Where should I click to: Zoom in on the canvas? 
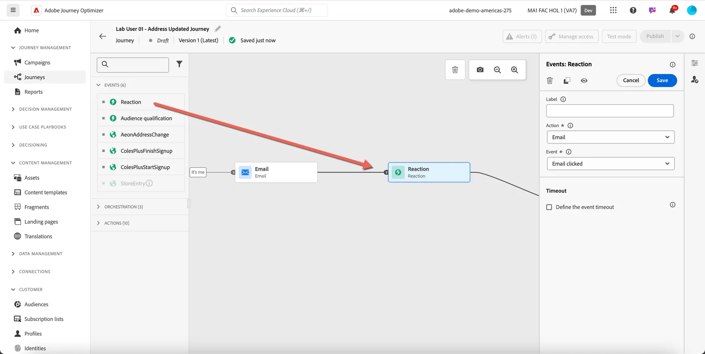[x=514, y=70]
